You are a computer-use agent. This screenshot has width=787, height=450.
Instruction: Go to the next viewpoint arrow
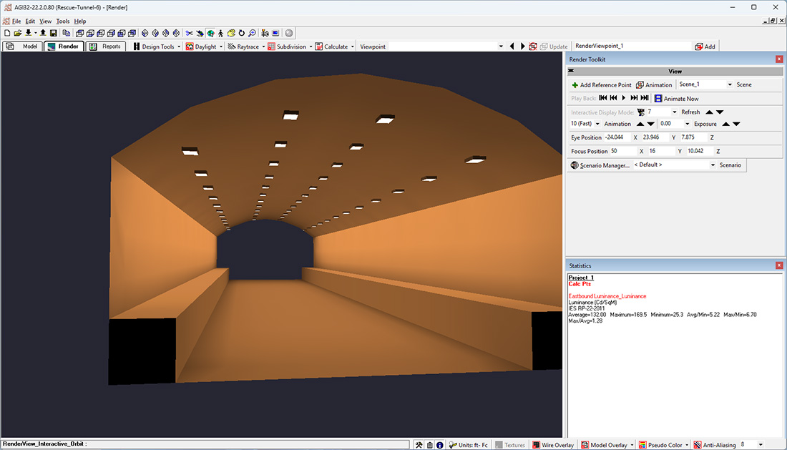pyautogui.click(x=522, y=47)
